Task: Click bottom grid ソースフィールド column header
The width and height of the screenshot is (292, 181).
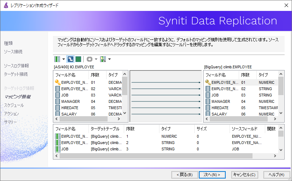Action: (x=247, y=129)
